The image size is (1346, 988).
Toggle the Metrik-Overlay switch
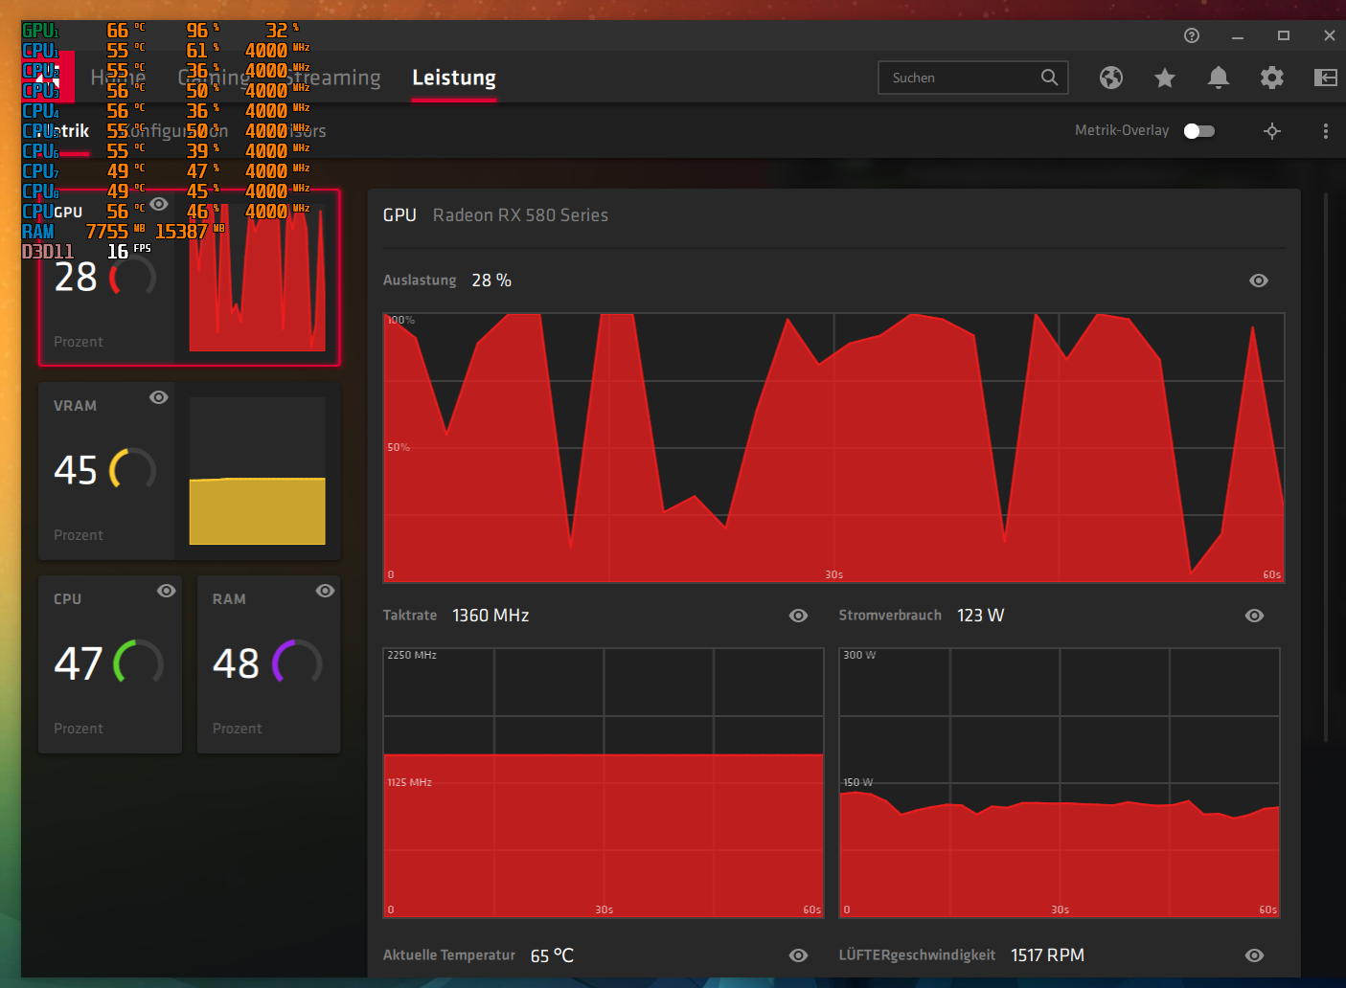click(1199, 131)
